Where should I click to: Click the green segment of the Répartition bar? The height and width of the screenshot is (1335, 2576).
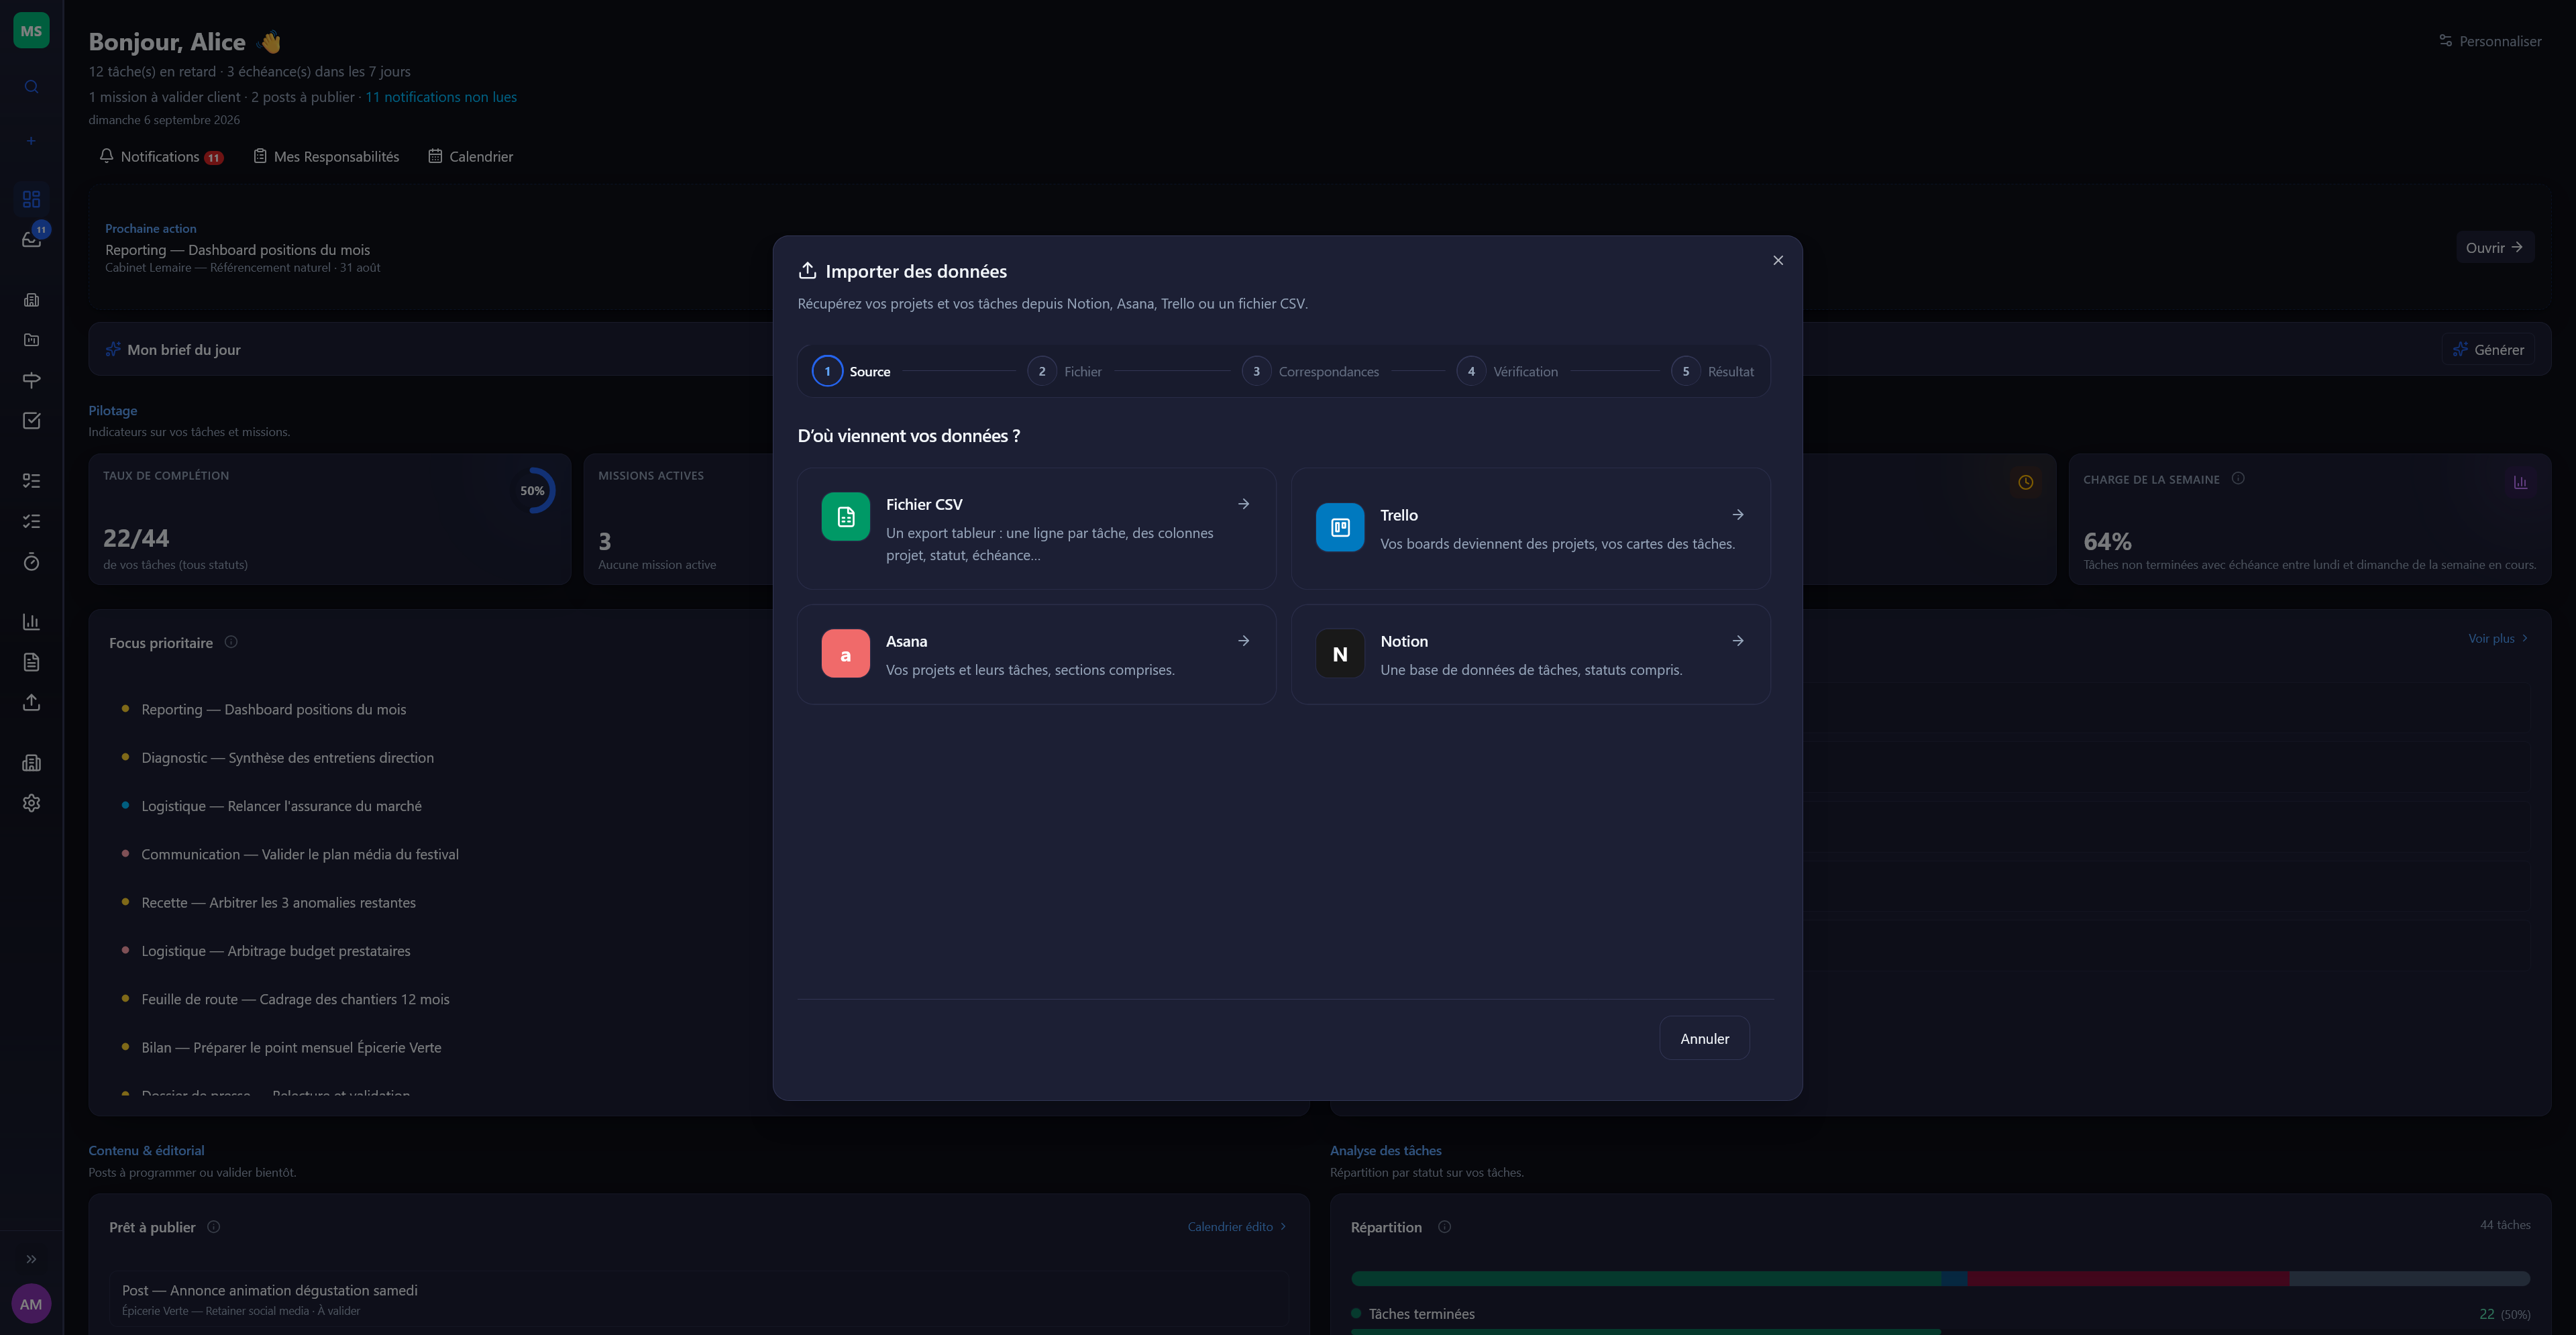[x=1646, y=1279]
